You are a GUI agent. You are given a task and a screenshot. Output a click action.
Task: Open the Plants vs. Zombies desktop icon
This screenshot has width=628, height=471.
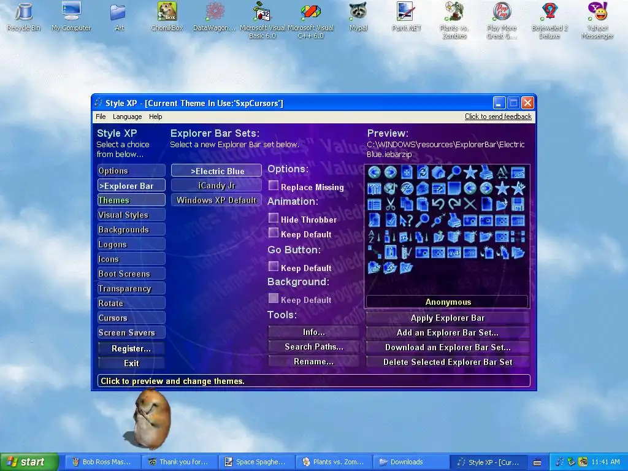click(x=454, y=20)
